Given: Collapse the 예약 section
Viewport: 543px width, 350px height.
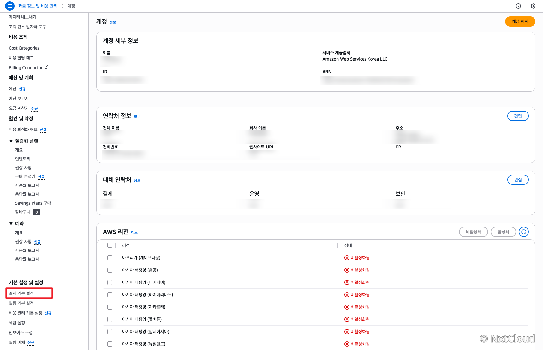Looking at the screenshot, I should (x=11, y=224).
